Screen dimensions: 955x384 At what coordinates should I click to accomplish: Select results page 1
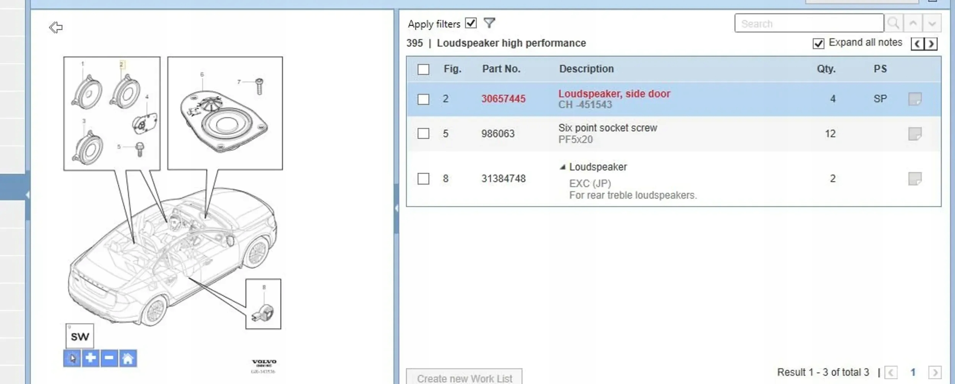pos(913,372)
